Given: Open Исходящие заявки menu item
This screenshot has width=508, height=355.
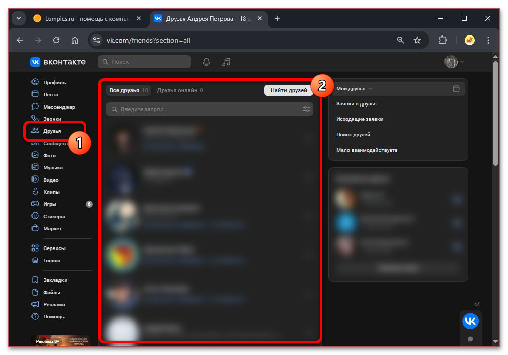Looking at the screenshot, I should click(x=360, y=119).
